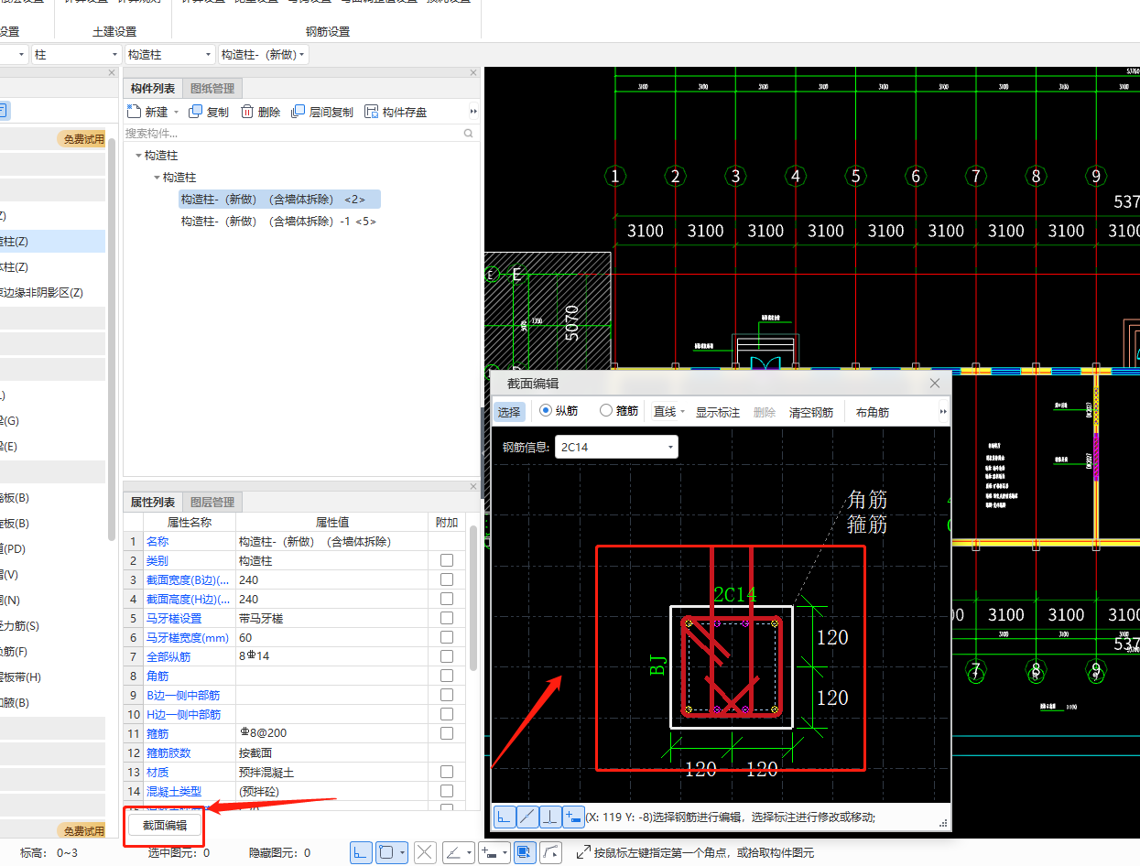Toggle dynamic input icon in 截面编辑 dialog
The height and width of the screenshot is (866, 1140).
(x=573, y=817)
